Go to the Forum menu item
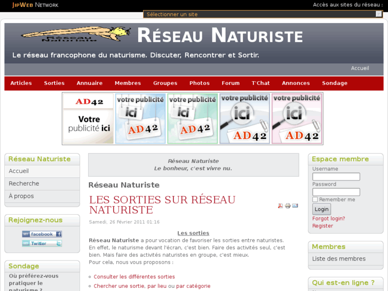388x291 pixels. point(231,83)
